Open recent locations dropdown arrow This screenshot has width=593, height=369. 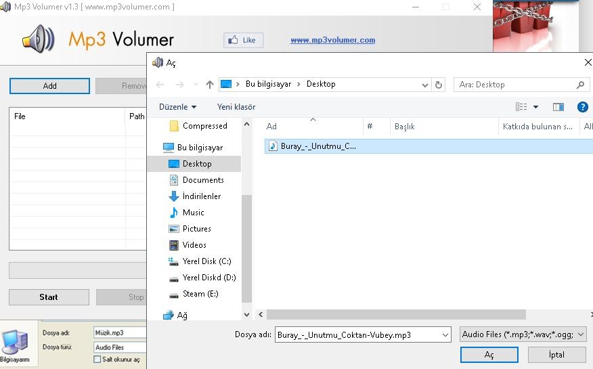coord(196,85)
